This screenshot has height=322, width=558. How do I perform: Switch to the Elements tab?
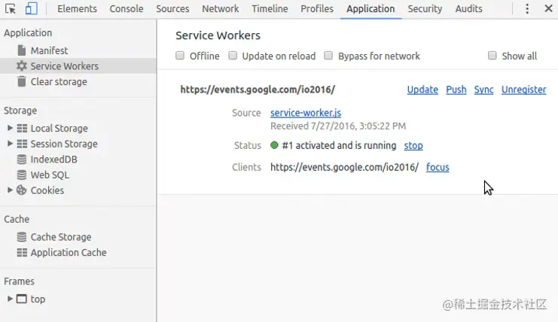[x=78, y=9]
